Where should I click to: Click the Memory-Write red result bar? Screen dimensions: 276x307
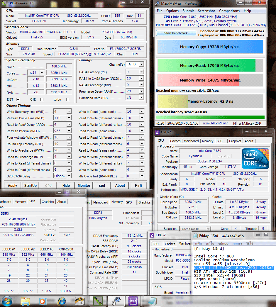tap(210, 80)
